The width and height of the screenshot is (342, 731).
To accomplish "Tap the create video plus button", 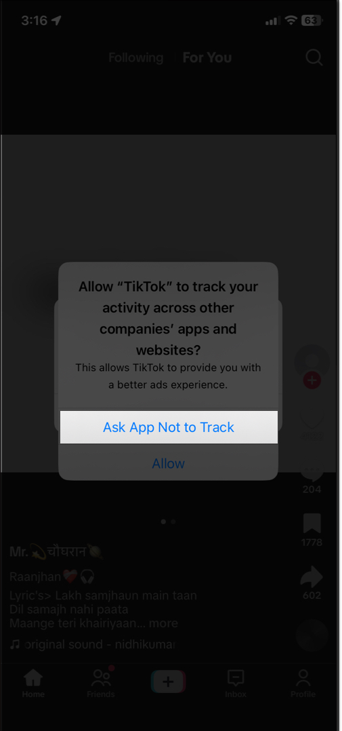I will coord(168,682).
